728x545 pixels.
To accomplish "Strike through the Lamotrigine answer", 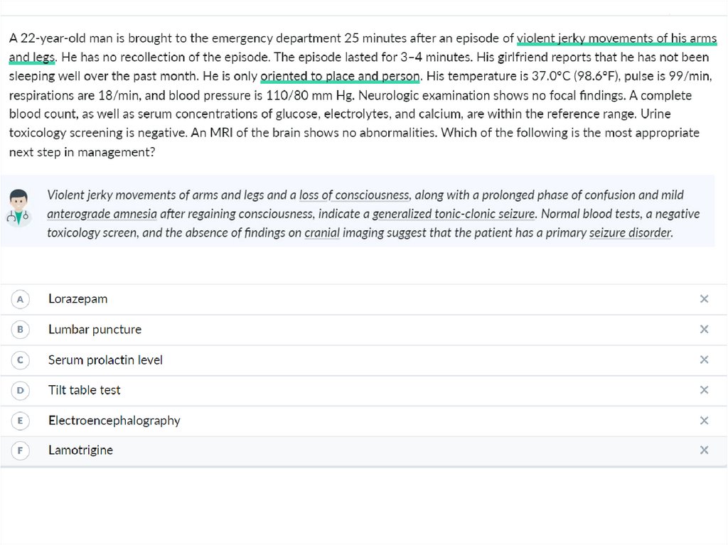I will (704, 450).
